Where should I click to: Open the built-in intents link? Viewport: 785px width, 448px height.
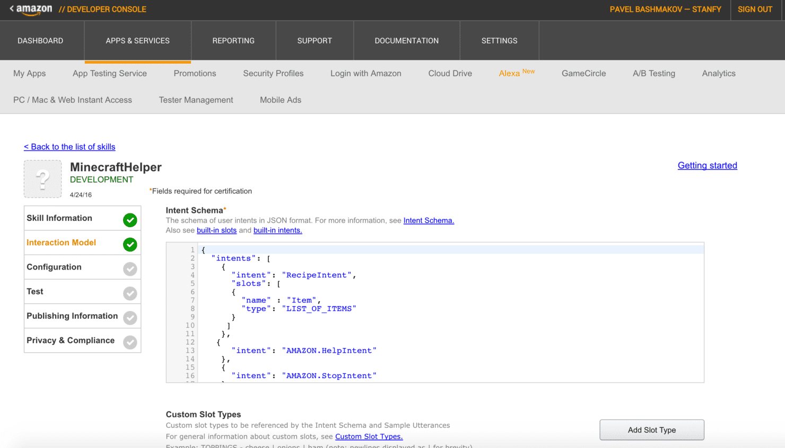[x=278, y=230]
